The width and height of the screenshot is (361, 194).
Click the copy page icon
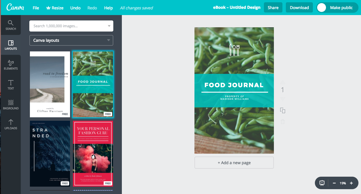pos(283,110)
